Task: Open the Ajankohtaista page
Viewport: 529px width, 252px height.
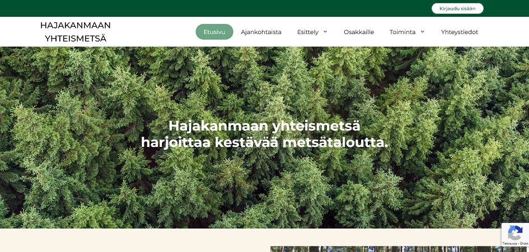Action: [x=261, y=32]
